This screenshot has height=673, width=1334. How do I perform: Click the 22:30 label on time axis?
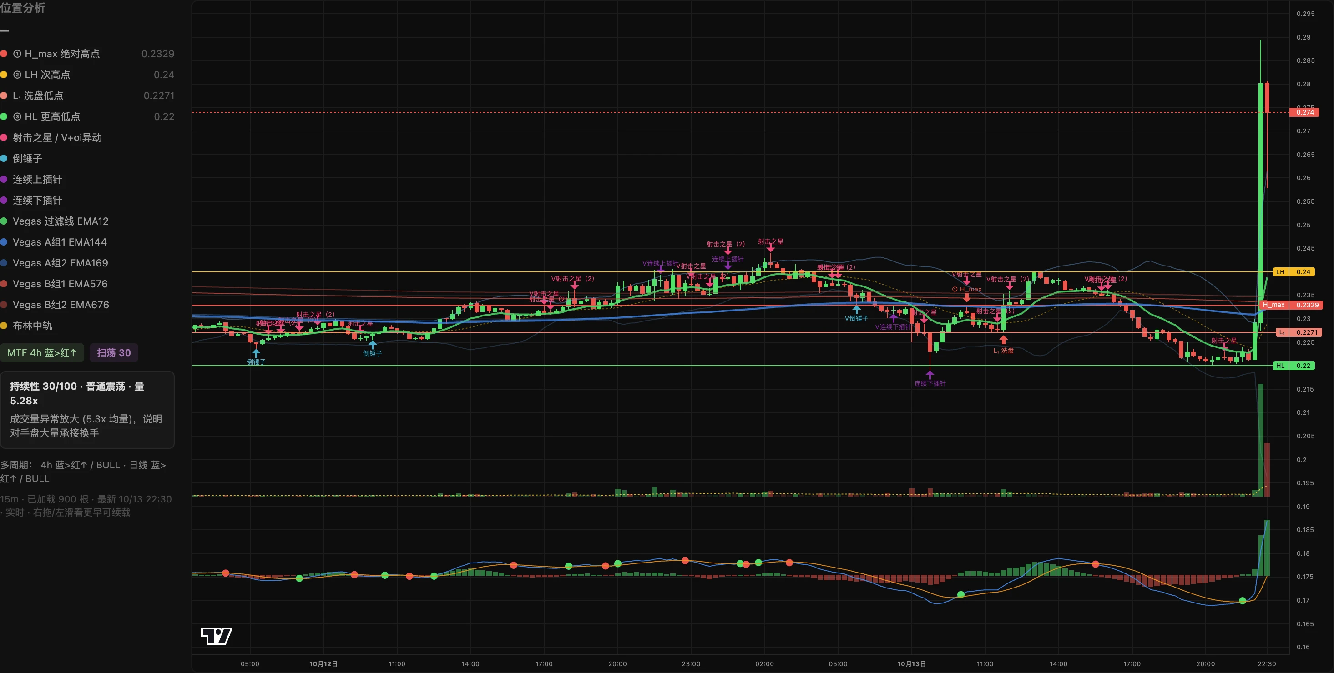1267,664
